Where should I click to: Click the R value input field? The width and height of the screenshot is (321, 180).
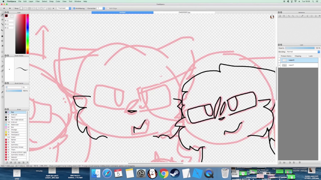pos(10,20)
